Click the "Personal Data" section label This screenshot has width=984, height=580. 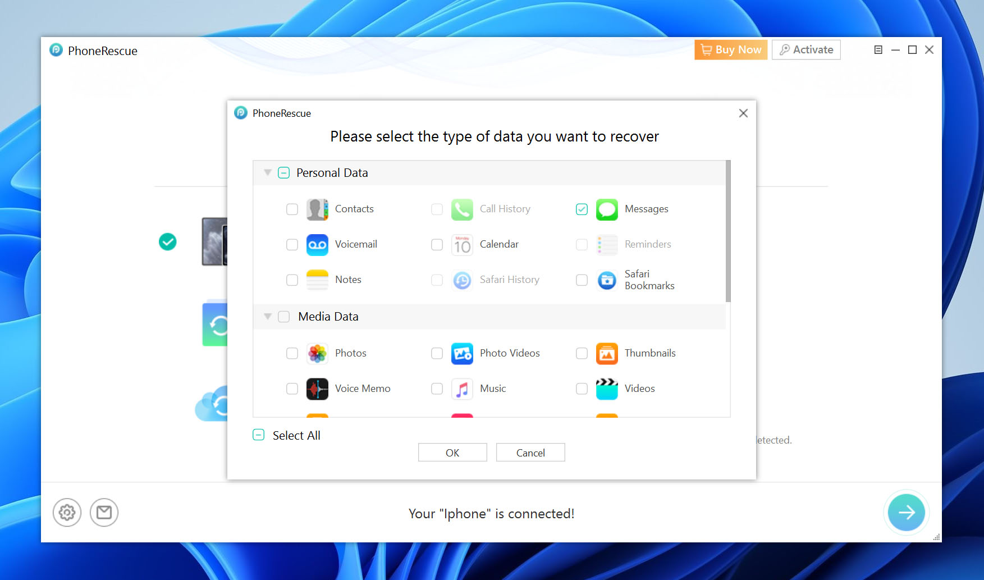coord(332,173)
